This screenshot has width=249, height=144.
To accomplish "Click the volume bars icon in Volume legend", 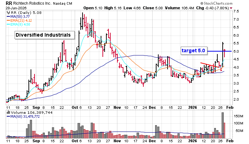I will (9, 113).
